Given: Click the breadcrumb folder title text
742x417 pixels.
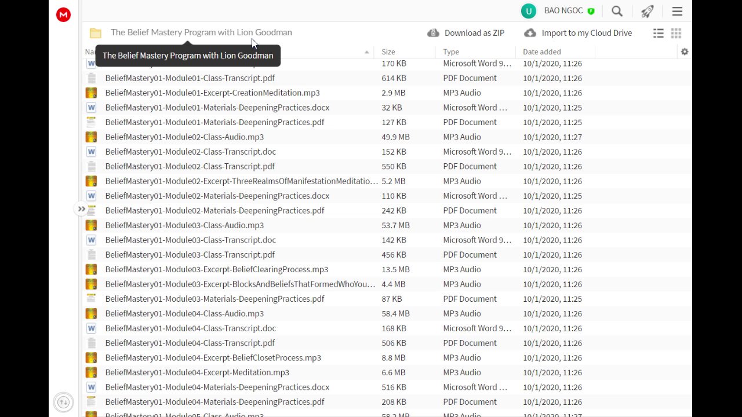Looking at the screenshot, I should [x=201, y=32].
